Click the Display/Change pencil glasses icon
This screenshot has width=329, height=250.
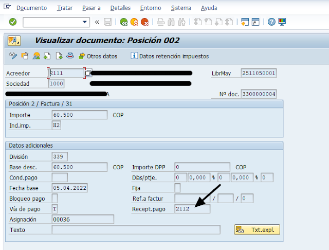tap(13, 56)
